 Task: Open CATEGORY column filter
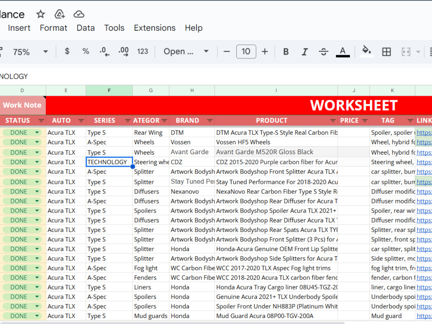point(165,121)
